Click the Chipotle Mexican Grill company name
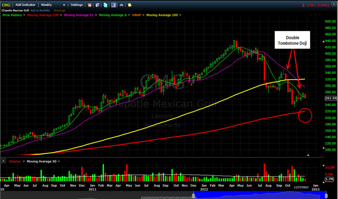This screenshot has height=199, width=338. point(15,10)
